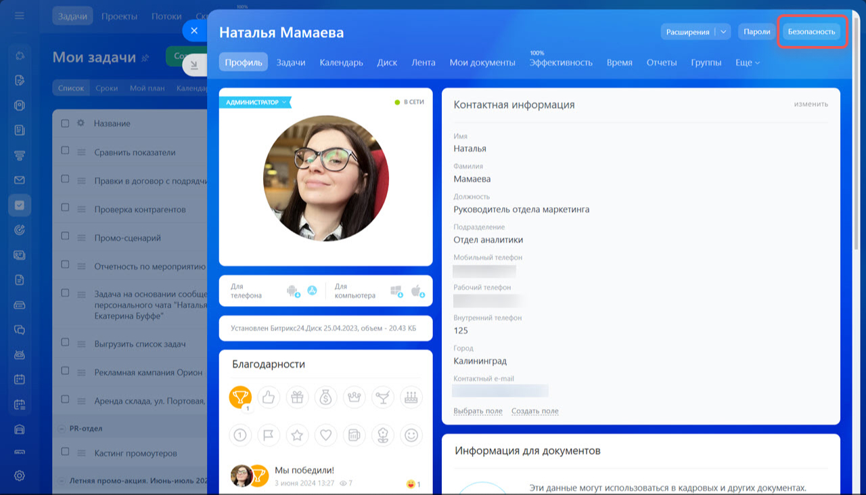
Task: Open the Эффективность tab
Action: click(561, 62)
